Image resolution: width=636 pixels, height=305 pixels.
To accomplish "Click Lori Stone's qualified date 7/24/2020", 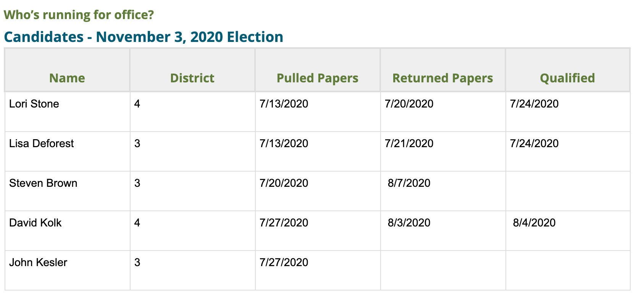I will 534,104.
